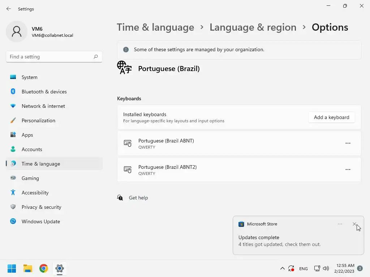This screenshot has width=370, height=277.
Task: Open Windows Update section
Action: [40, 221]
